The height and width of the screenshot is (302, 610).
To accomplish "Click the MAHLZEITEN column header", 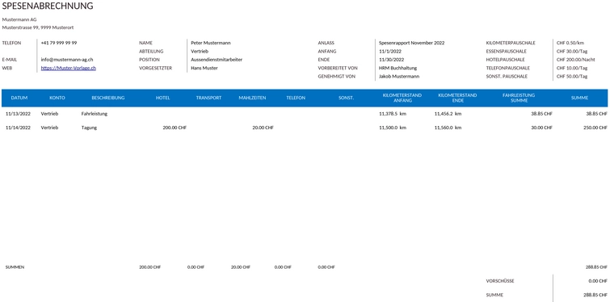I will pyautogui.click(x=252, y=98).
